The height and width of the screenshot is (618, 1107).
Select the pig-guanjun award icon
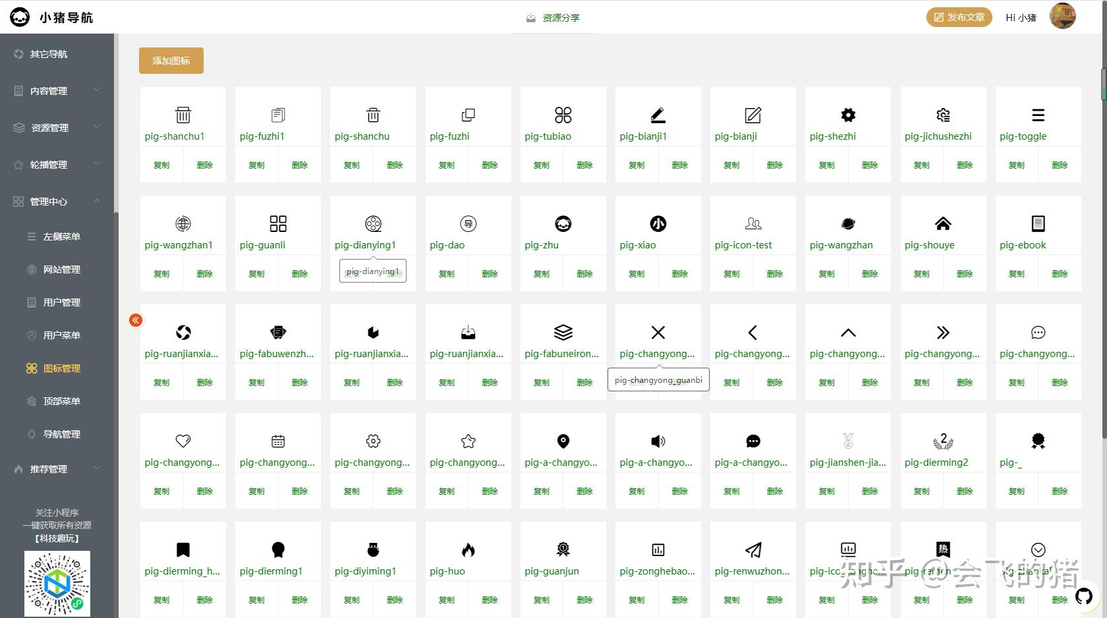point(563,550)
